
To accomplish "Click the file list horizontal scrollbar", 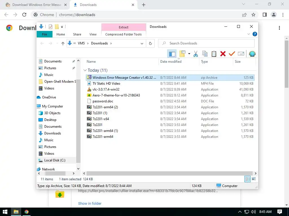I will (169, 173).
